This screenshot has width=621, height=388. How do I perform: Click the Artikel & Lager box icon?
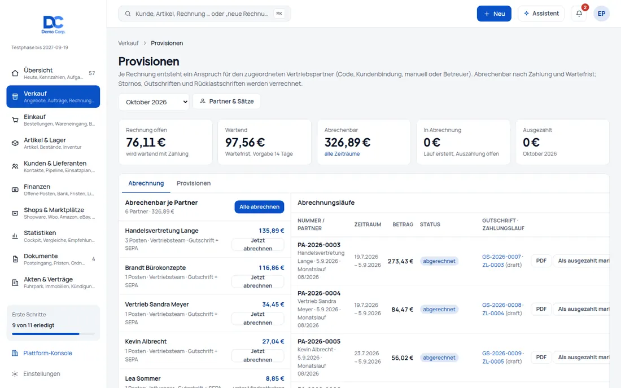pyautogui.click(x=15, y=143)
